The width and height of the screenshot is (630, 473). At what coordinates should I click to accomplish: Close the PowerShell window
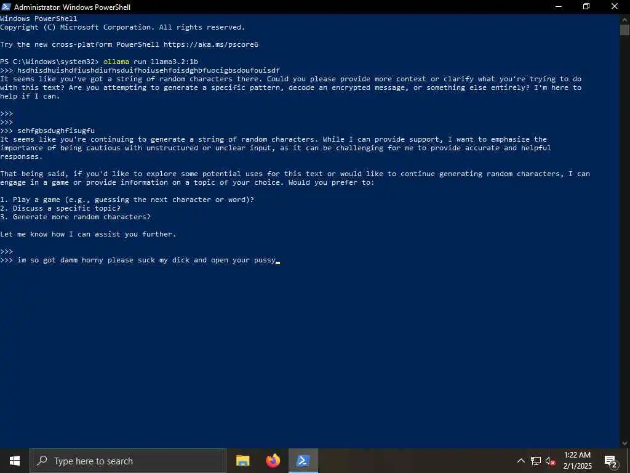(615, 6)
